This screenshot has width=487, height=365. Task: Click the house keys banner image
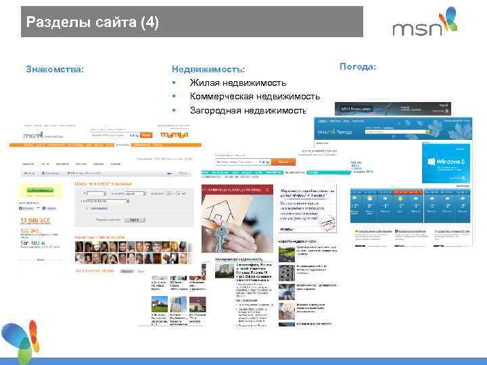coord(237,223)
